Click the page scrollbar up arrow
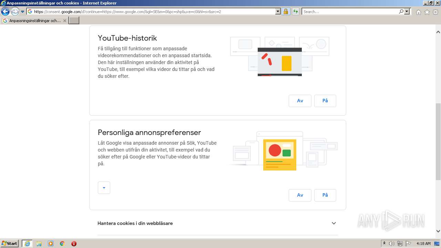Screen dimensions: 441x248 [438, 32]
